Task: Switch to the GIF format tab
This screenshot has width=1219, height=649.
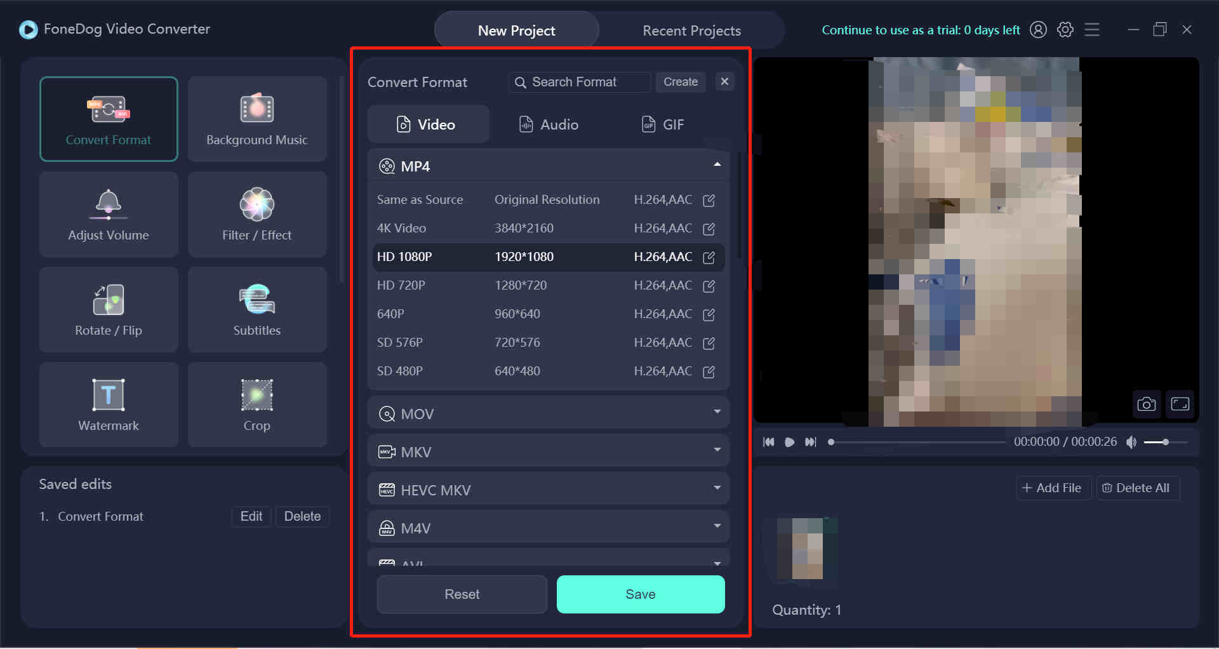Action: (x=663, y=124)
